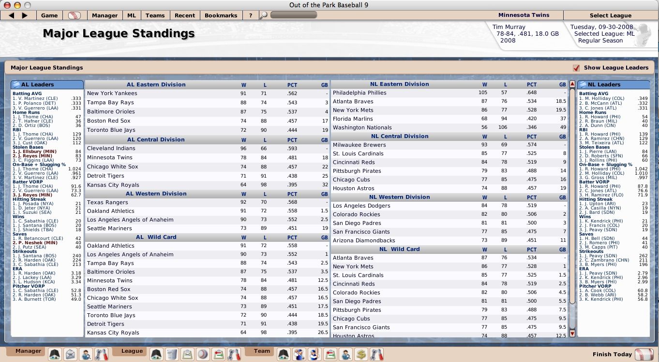This screenshot has height=362, width=659.
Task: Open the Bookmarks menu
Action: (x=221, y=15)
